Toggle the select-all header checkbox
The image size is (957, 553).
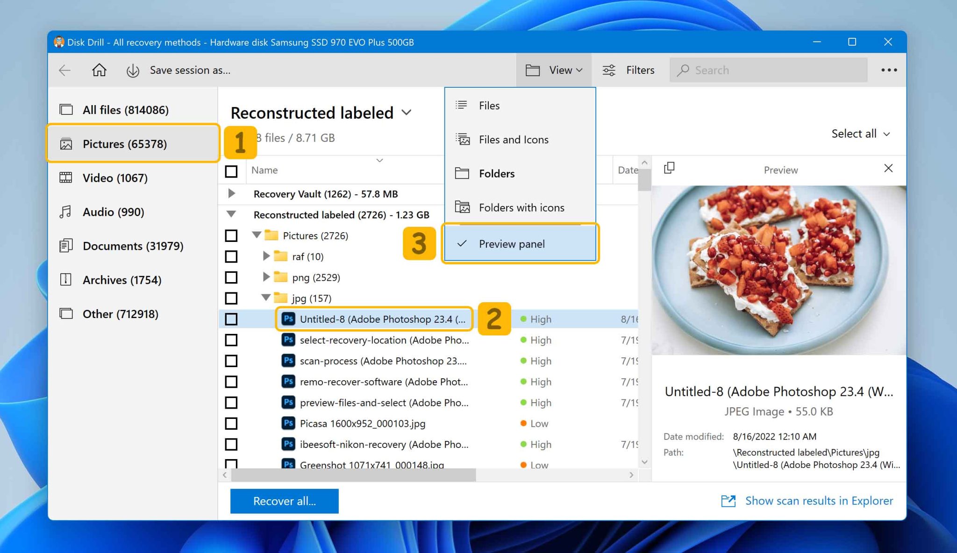[x=231, y=171]
